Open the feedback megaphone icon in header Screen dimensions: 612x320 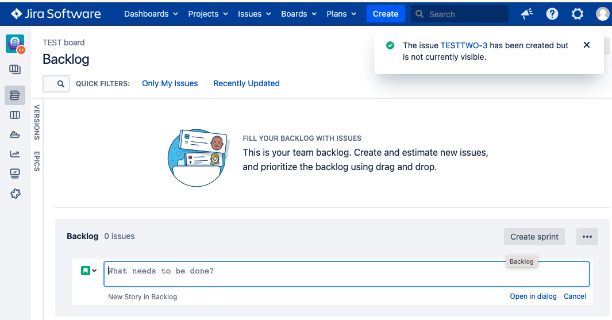[526, 14]
